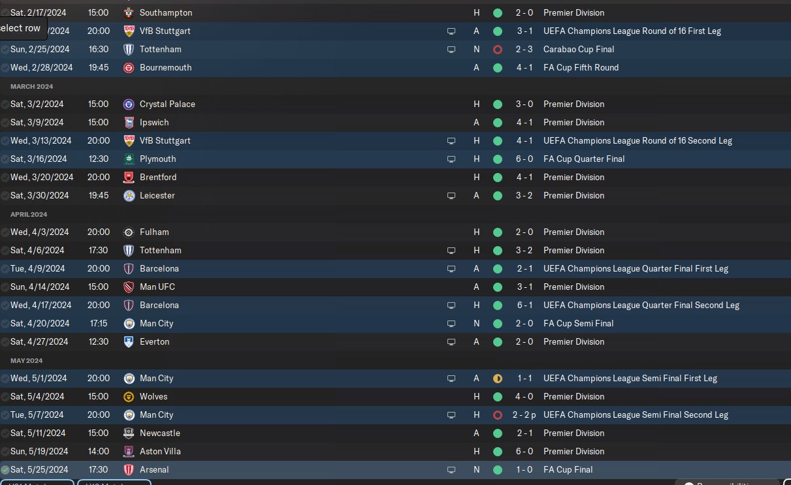Collapse the MAY 2024 month header
The height and width of the screenshot is (485, 791).
[x=27, y=360]
